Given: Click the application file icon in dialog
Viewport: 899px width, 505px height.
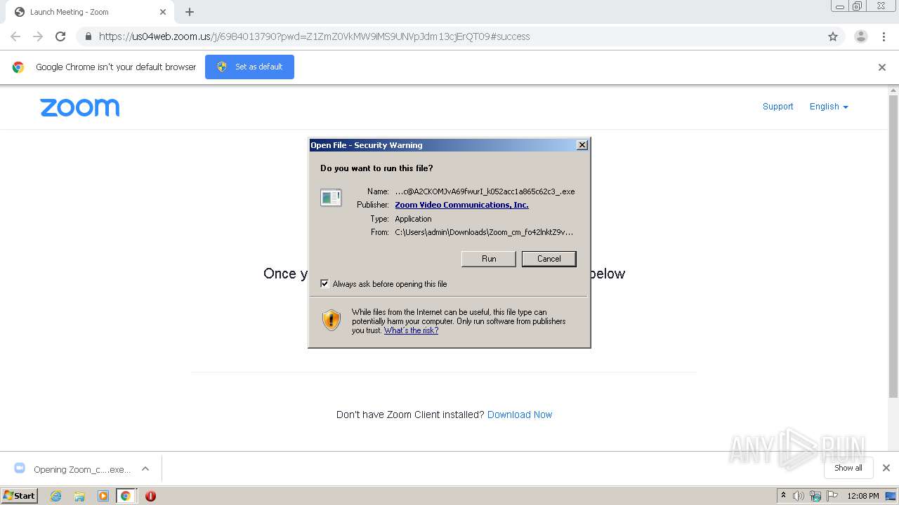Looking at the screenshot, I should (x=331, y=198).
